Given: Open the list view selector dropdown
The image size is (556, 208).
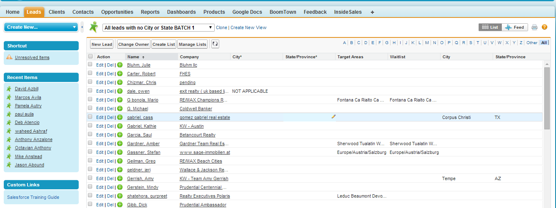Looking at the screenshot, I should click(158, 27).
